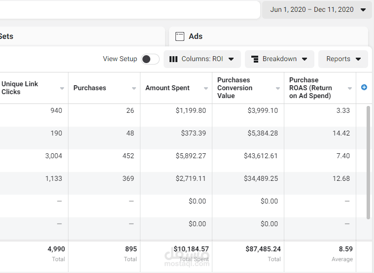Screen dimensions: 374x273
Task: Click the Breakdown list icon
Action: pos(255,59)
